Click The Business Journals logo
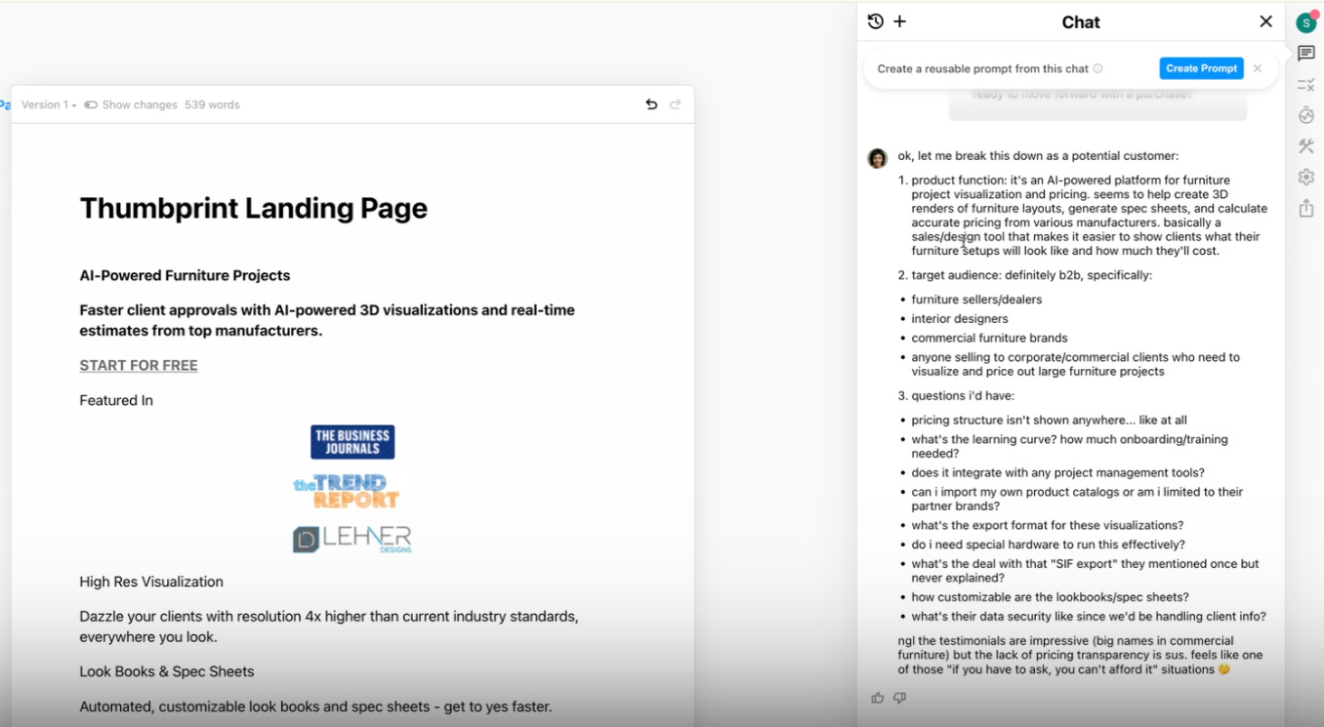 (352, 442)
